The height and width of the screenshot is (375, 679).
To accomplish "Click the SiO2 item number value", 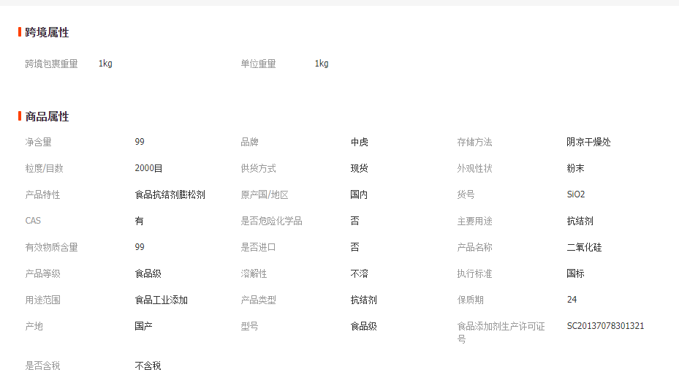I will pos(576,194).
